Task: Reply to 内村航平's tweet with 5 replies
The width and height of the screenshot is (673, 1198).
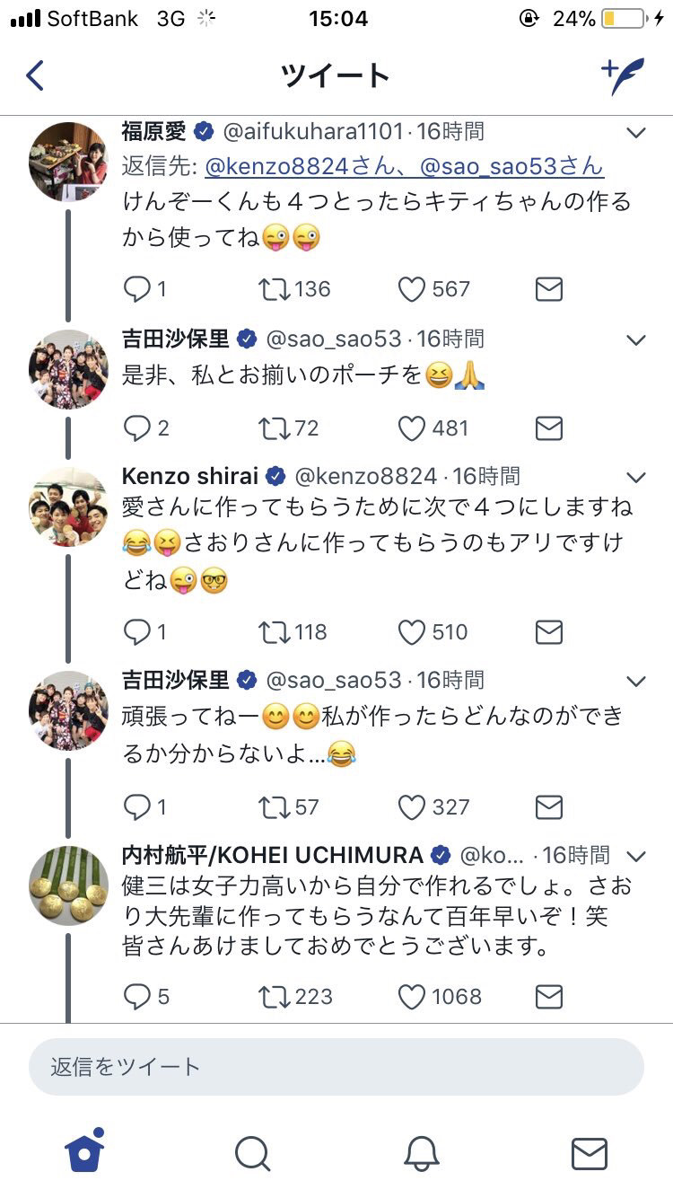Action: click(x=137, y=997)
